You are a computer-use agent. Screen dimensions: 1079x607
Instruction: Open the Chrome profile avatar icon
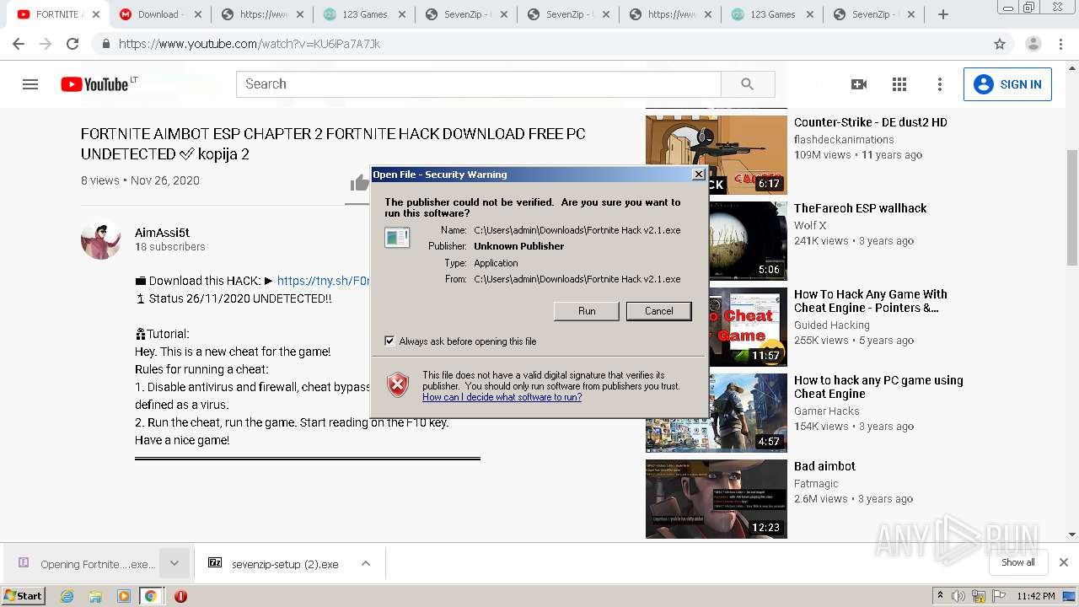1033,44
